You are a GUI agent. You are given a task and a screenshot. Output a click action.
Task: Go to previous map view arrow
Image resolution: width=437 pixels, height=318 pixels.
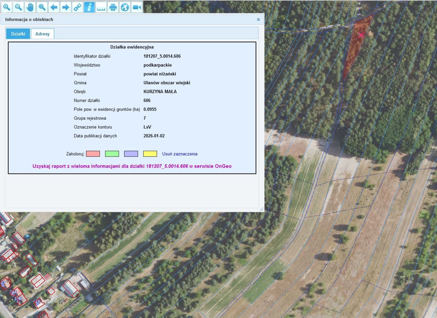[54, 7]
